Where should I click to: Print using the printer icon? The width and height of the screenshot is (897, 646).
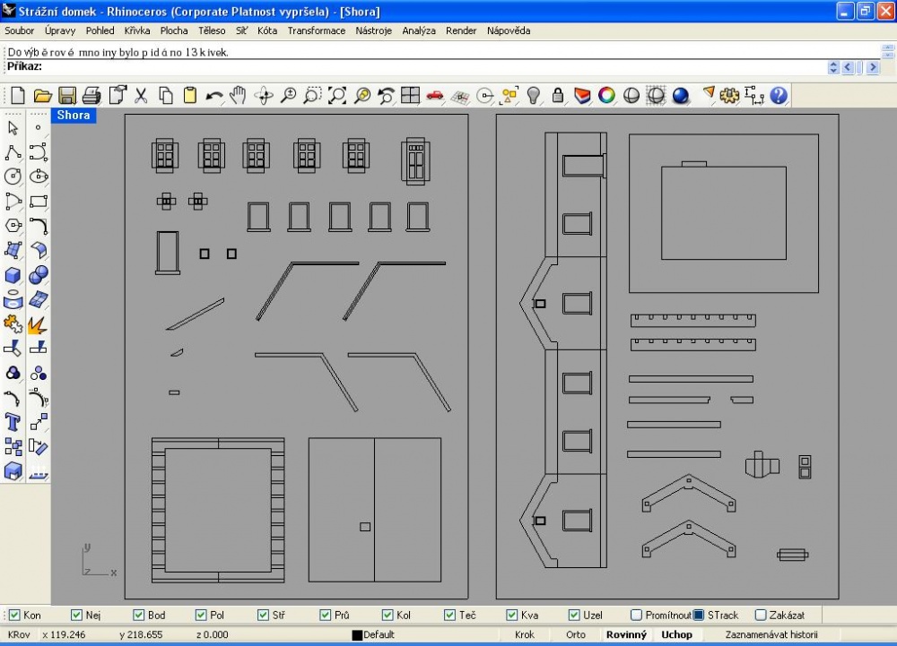click(91, 95)
